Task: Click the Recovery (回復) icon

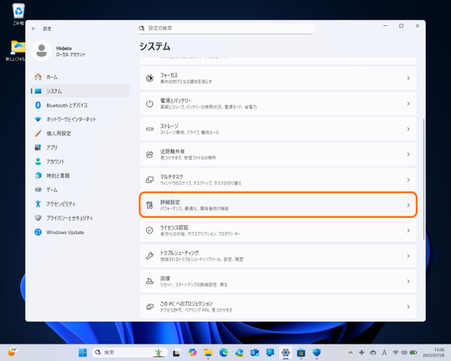Action: pos(149,282)
